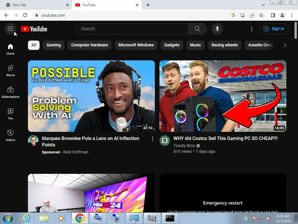
Task: Open Subscriptions in sidebar
Action: click(x=10, y=92)
